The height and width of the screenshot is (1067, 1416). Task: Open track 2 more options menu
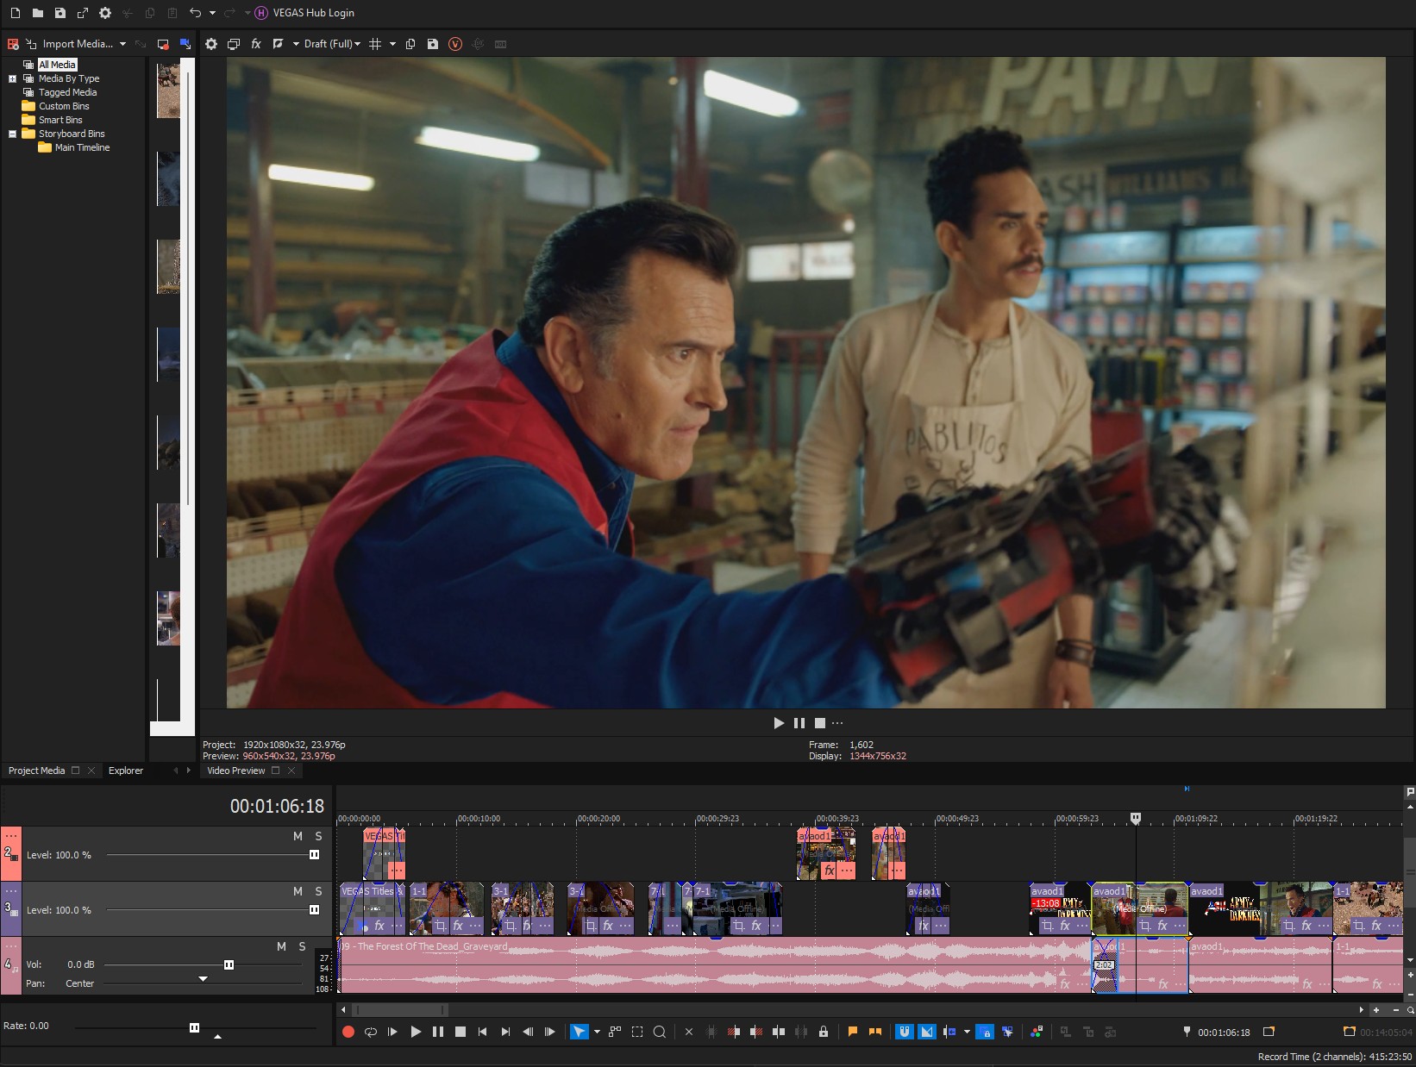11,835
